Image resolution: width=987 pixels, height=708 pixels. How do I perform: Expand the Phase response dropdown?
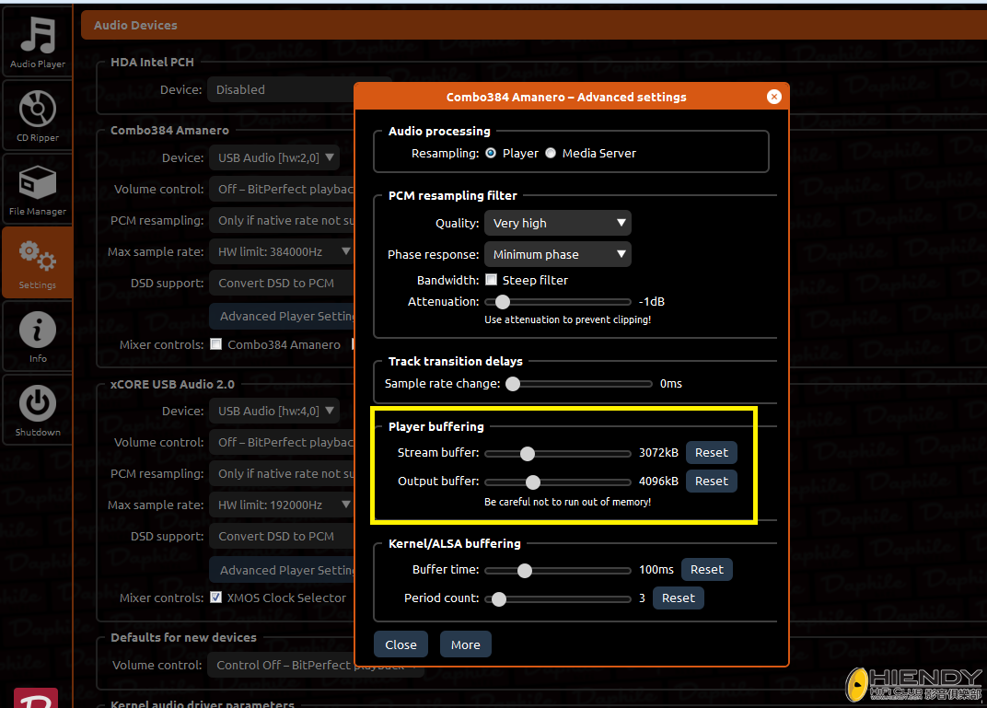coord(557,254)
